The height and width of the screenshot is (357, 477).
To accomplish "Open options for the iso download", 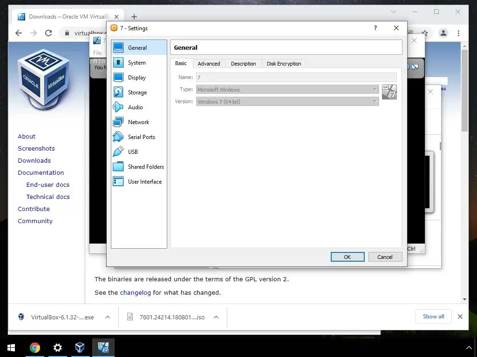I will [x=216, y=317].
